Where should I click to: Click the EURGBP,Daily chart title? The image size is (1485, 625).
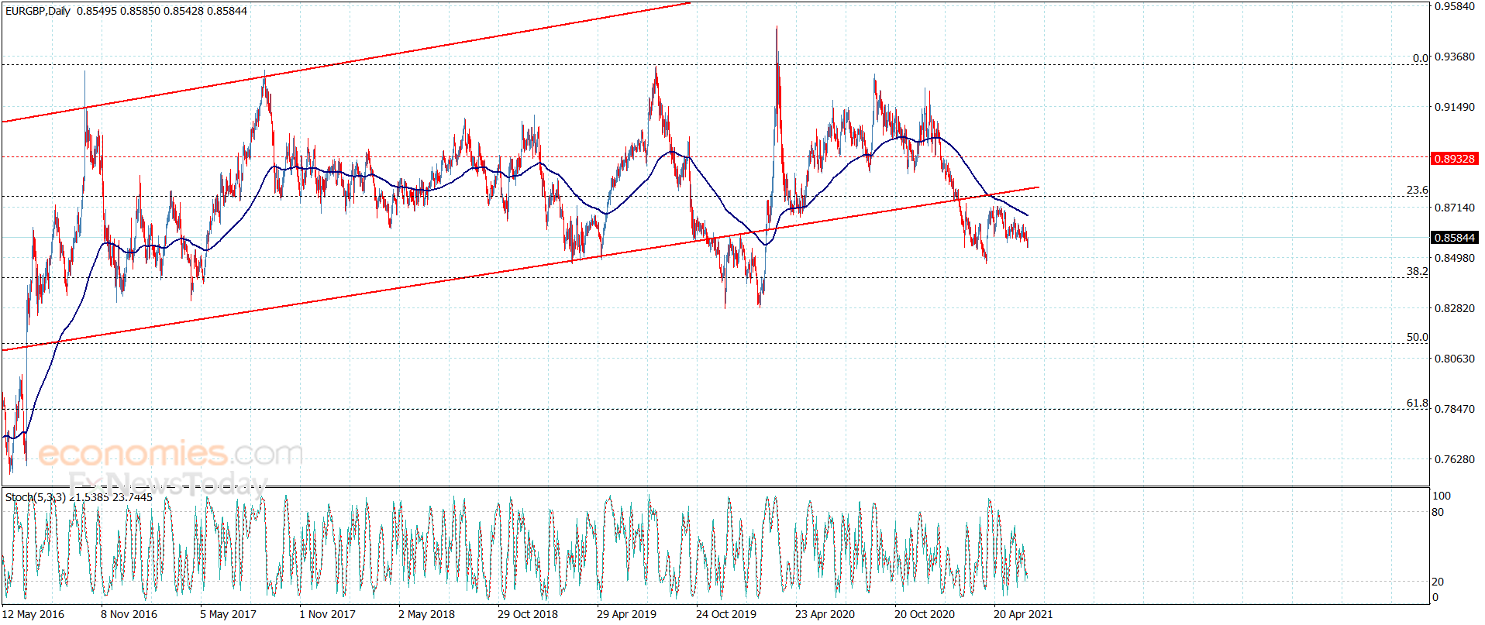point(38,11)
